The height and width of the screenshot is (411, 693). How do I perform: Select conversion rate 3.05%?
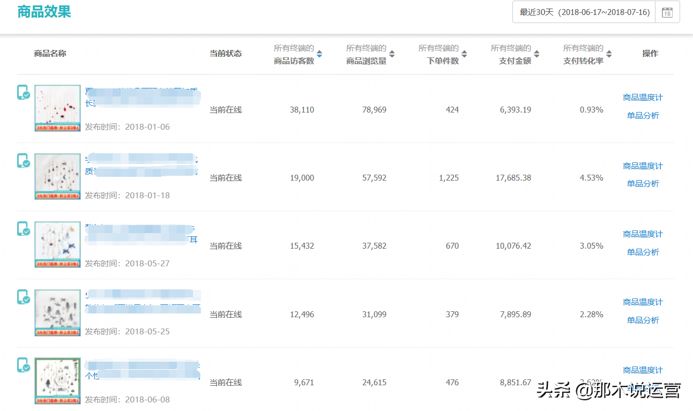(591, 246)
